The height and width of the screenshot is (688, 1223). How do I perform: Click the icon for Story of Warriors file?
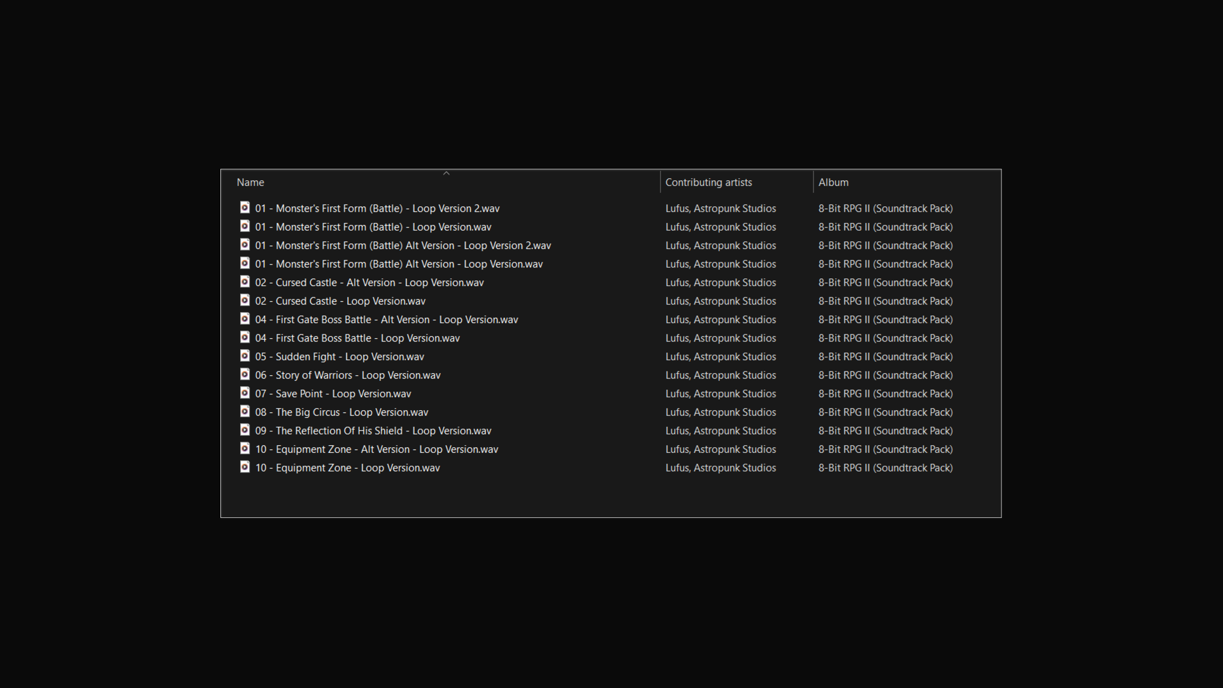coord(245,375)
